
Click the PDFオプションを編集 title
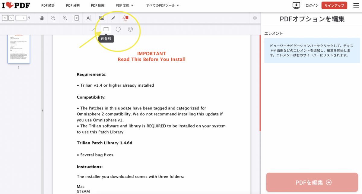coord(312,19)
